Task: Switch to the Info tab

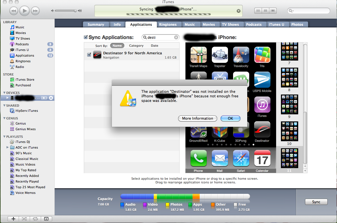Action: (117, 25)
